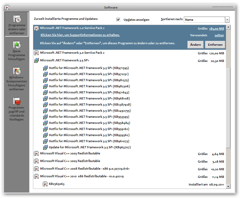Image resolution: width=240 pixels, height=198 pixels.
Task: Click the vertical scrollbar thumb
Action: pos(228,108)
